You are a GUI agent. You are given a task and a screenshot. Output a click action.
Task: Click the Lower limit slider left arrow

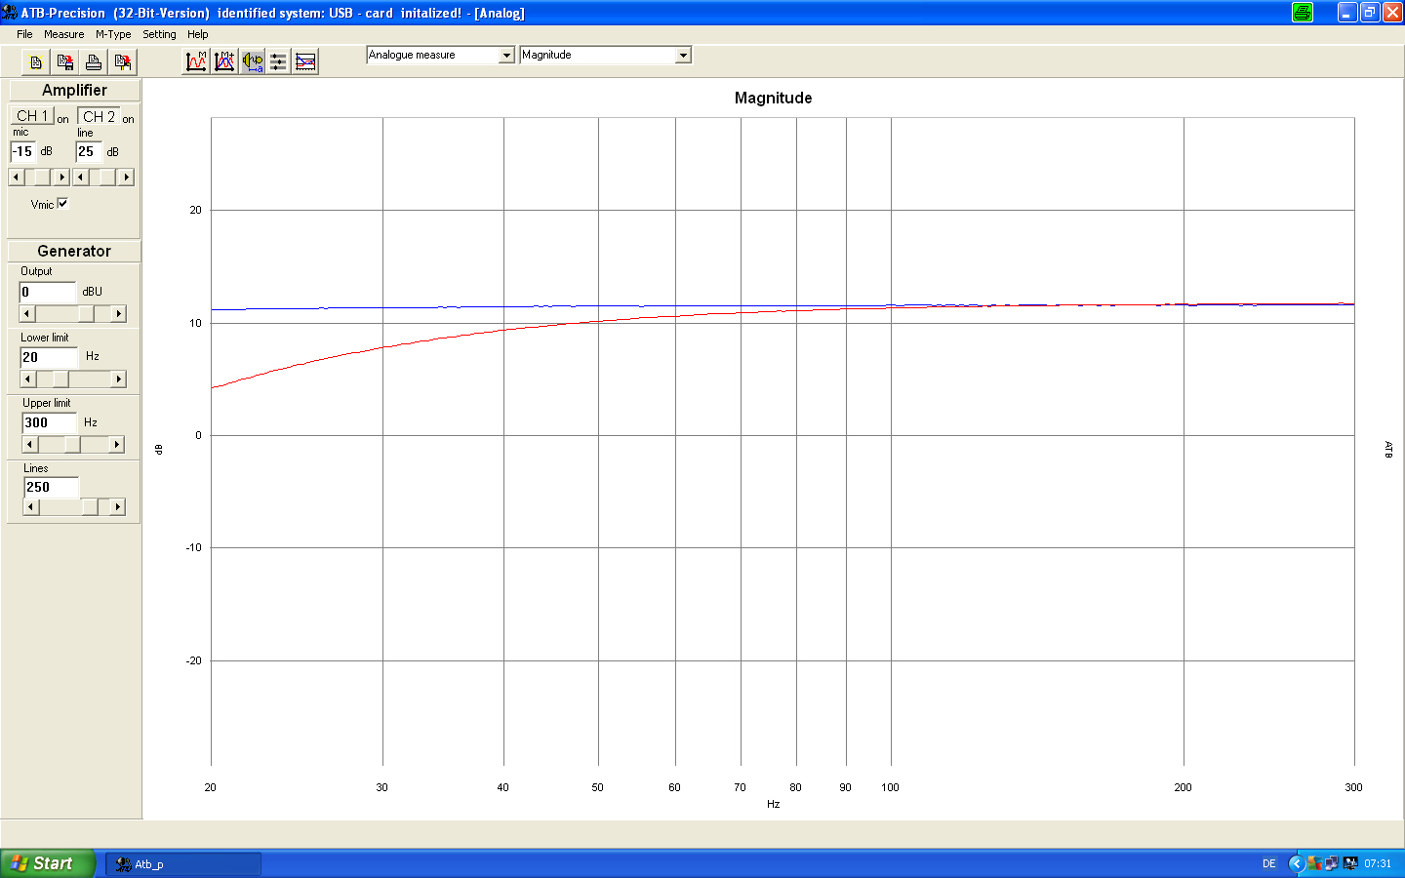[28, 379]
